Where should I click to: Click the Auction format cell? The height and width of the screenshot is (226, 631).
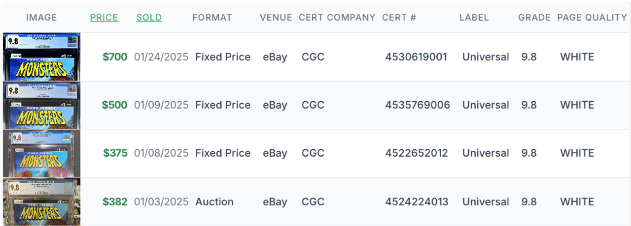(x=214, y=202)
